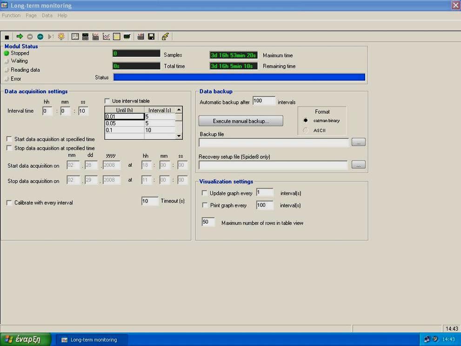Image resolution: width=461 pixels, height=346 pixels.
Task: Click the blue Status progress bar
Action: pyautogui.click(x=239, y=77)
